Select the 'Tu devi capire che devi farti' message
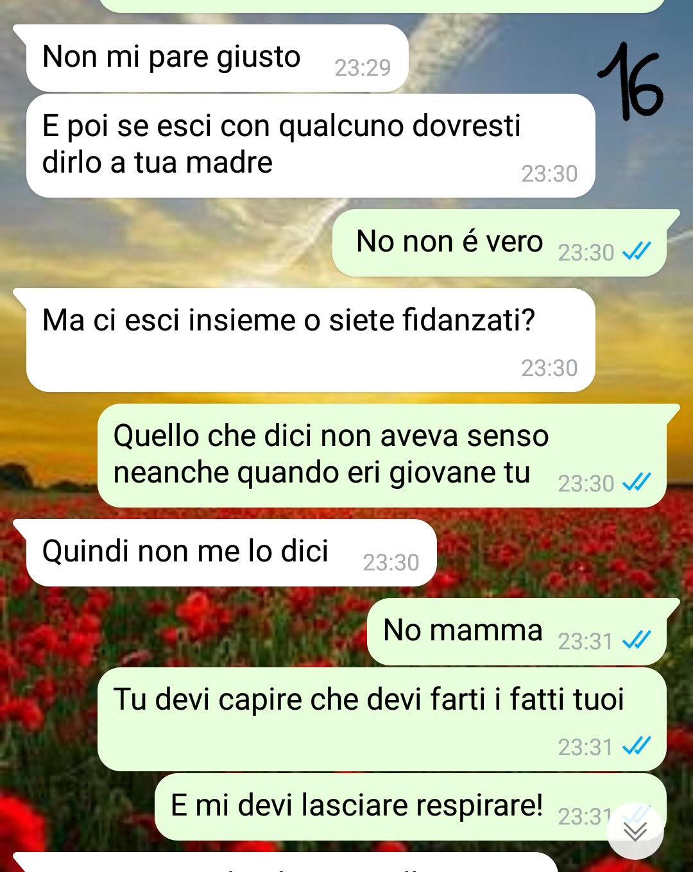Image resolution: width=693 pixels, height=872 pixels. point(382,719)
